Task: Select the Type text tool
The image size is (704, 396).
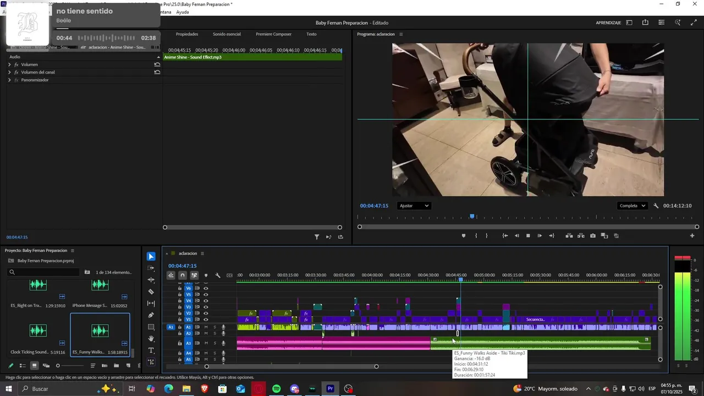Action: coord(151,350)
